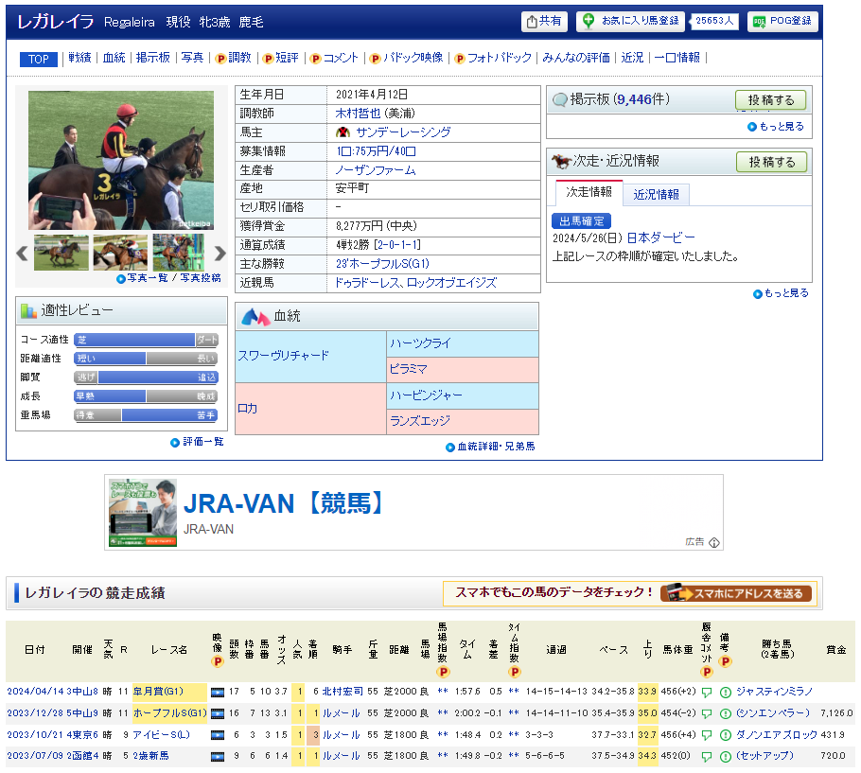Open the AdChoices icon on JRA-VAN ad
The height and width of the screenshot is (773, 861).
point(714,542)
